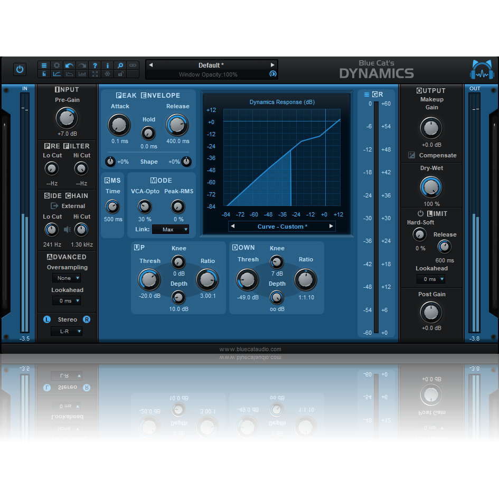Open the Oversampling dropdown set to None

pyautogui.click(x=67, y=278)
